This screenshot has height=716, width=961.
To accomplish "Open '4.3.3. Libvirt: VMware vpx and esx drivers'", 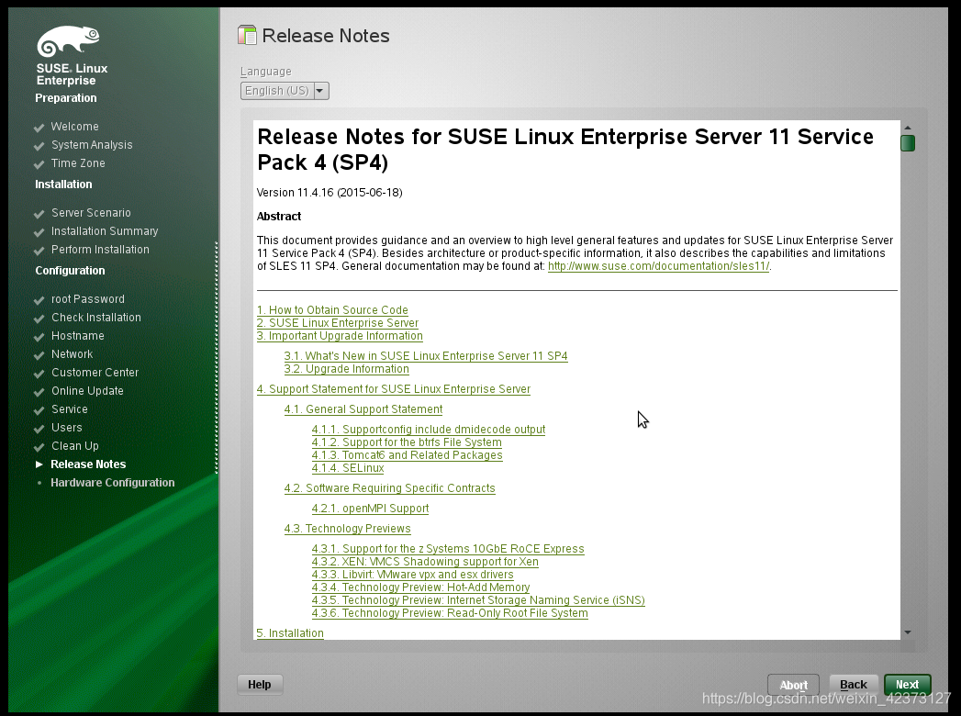I will coord(412,575).
